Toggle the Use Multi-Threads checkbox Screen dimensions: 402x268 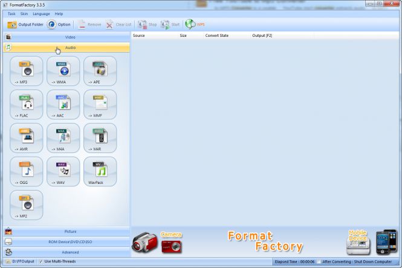[41, 261]
